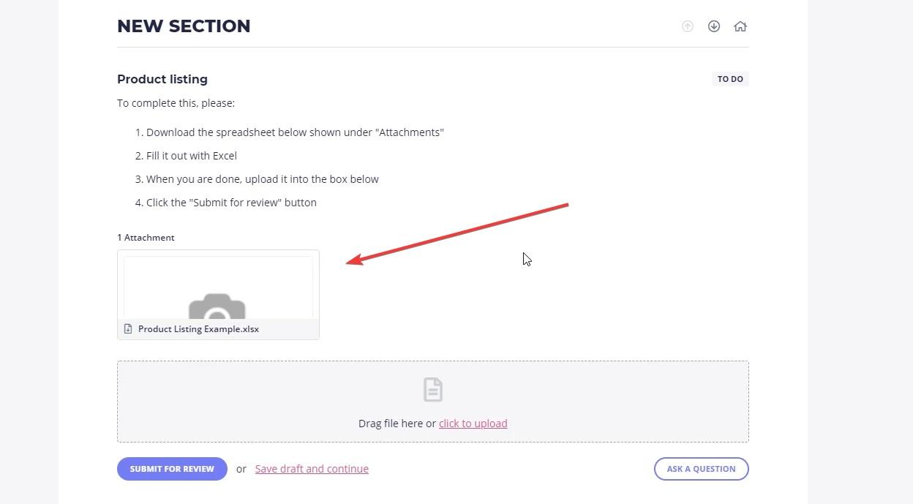Image resolution: width=913 pixels, height=504 pixels.
Task: Click the '1 Attachment' label
Action: pyautogui.click(x=146, y=238)
